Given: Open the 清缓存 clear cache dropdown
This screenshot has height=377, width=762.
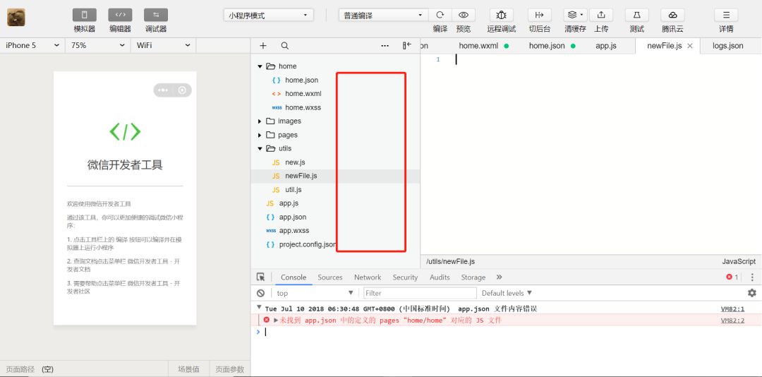Looking at the screenshot, I should pos(576,15).
